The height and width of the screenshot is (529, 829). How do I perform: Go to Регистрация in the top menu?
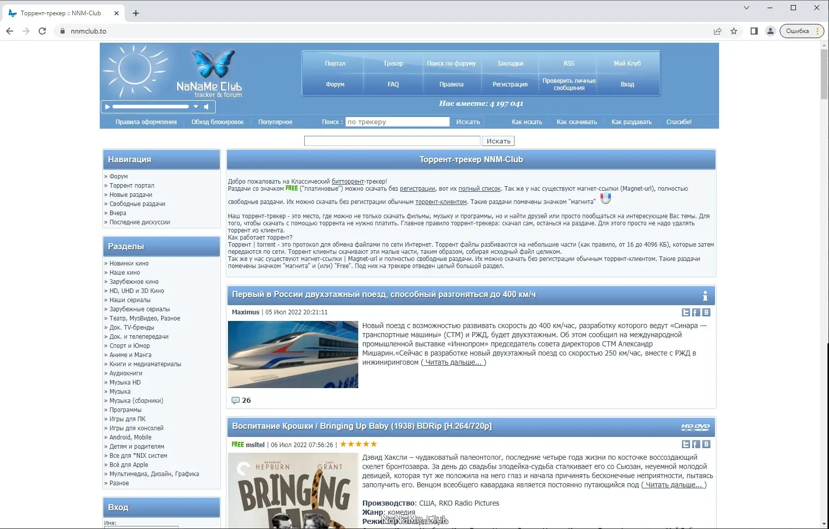pos(510,84)
